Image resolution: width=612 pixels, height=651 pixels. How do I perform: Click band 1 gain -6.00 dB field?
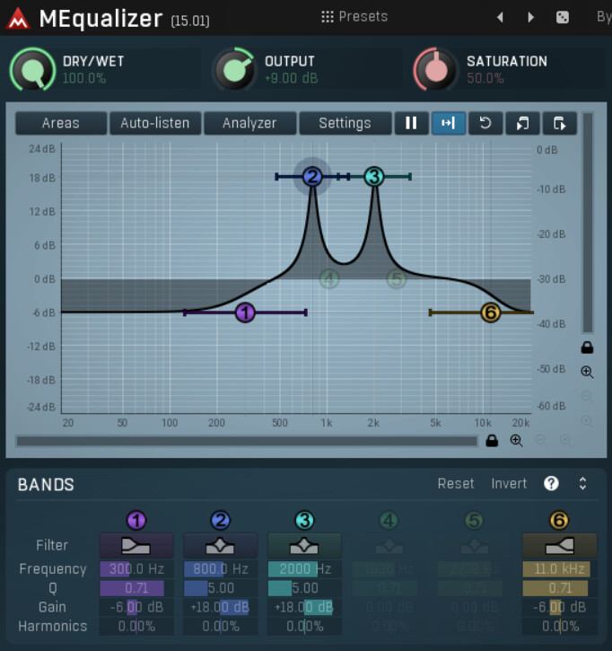coord(136,607)
